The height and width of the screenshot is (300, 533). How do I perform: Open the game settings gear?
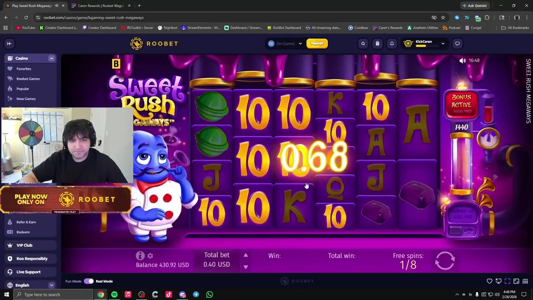[150, 256]
